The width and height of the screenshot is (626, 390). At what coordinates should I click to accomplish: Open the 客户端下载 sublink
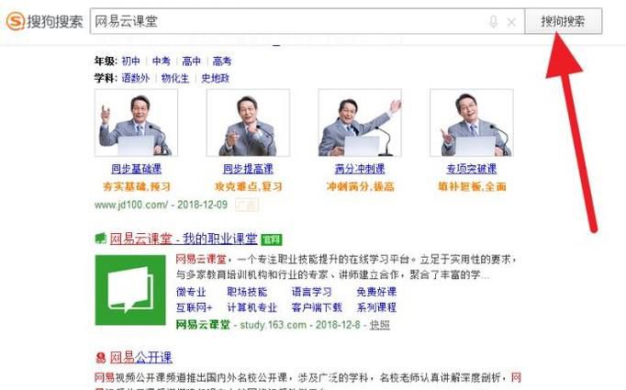317,307
